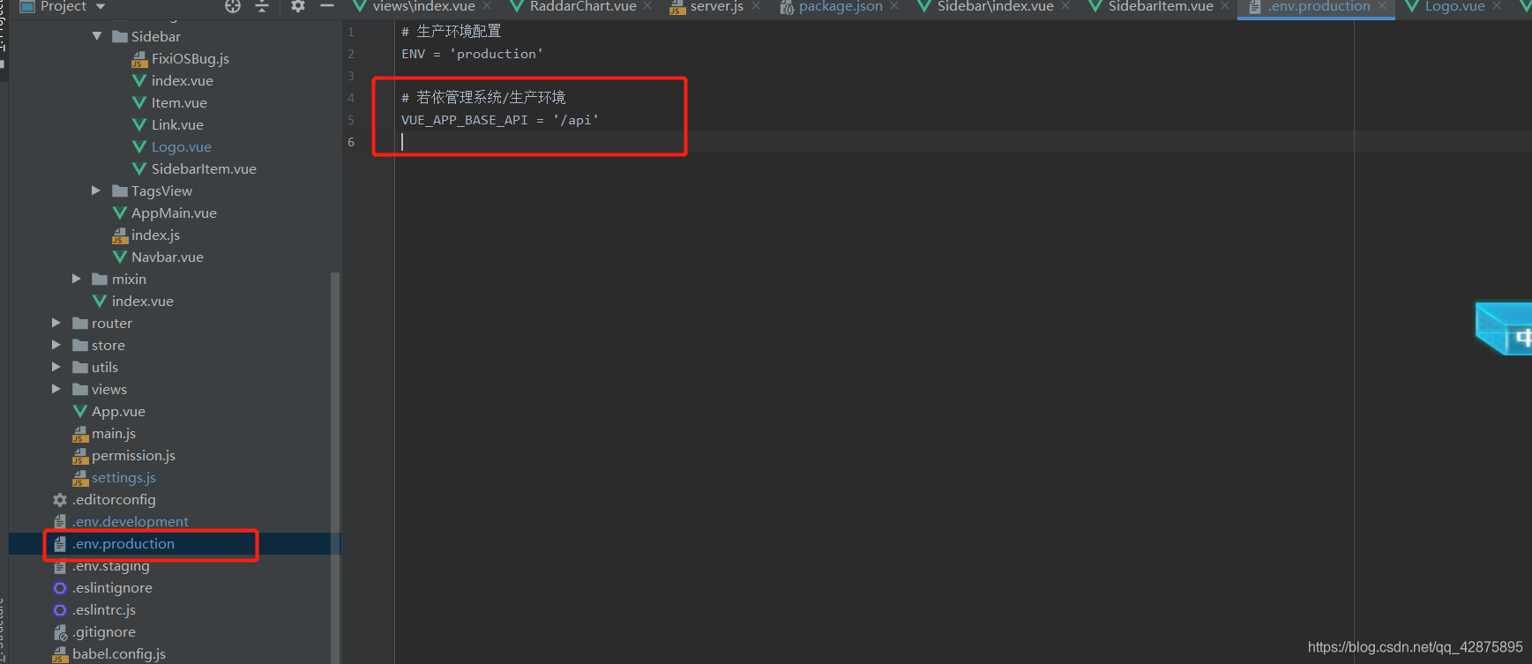Close the Sidebar\index.vue tab
The height and width of the screenshot is (664, 1532).
pos(1066,6)
